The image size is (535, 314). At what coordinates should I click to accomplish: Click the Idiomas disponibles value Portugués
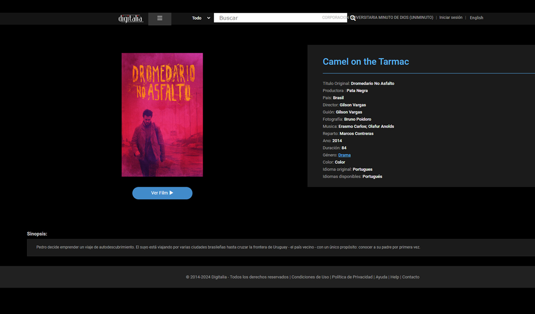pos(372,176)
